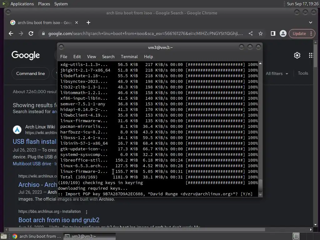Click the terminal window menu button in title bar
The image size is (320, 240).
pyautogui.click(x=61, y=47)
